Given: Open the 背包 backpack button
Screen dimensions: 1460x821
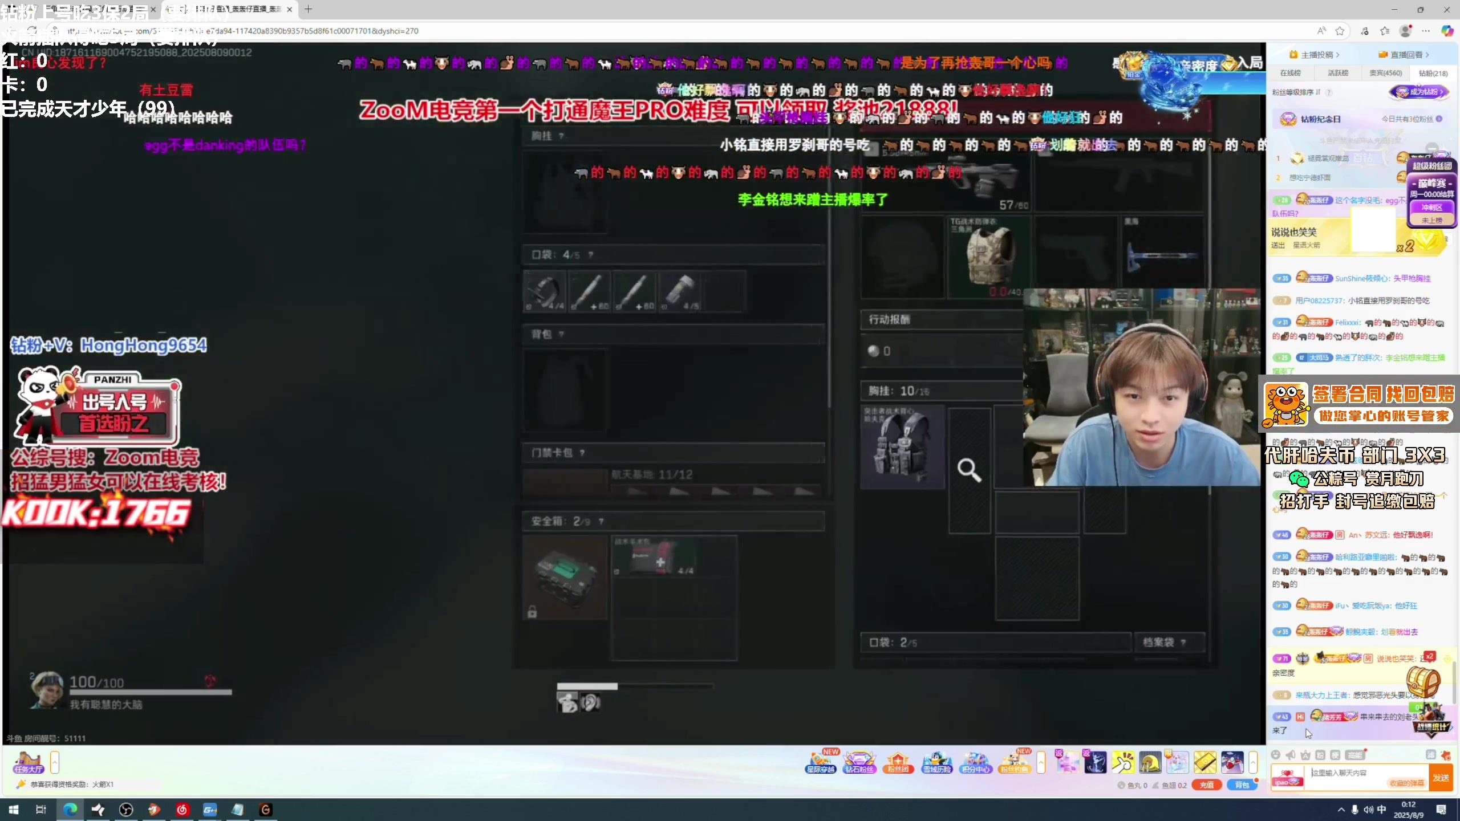Looking at the screenshot, I should pos(1242,785).
